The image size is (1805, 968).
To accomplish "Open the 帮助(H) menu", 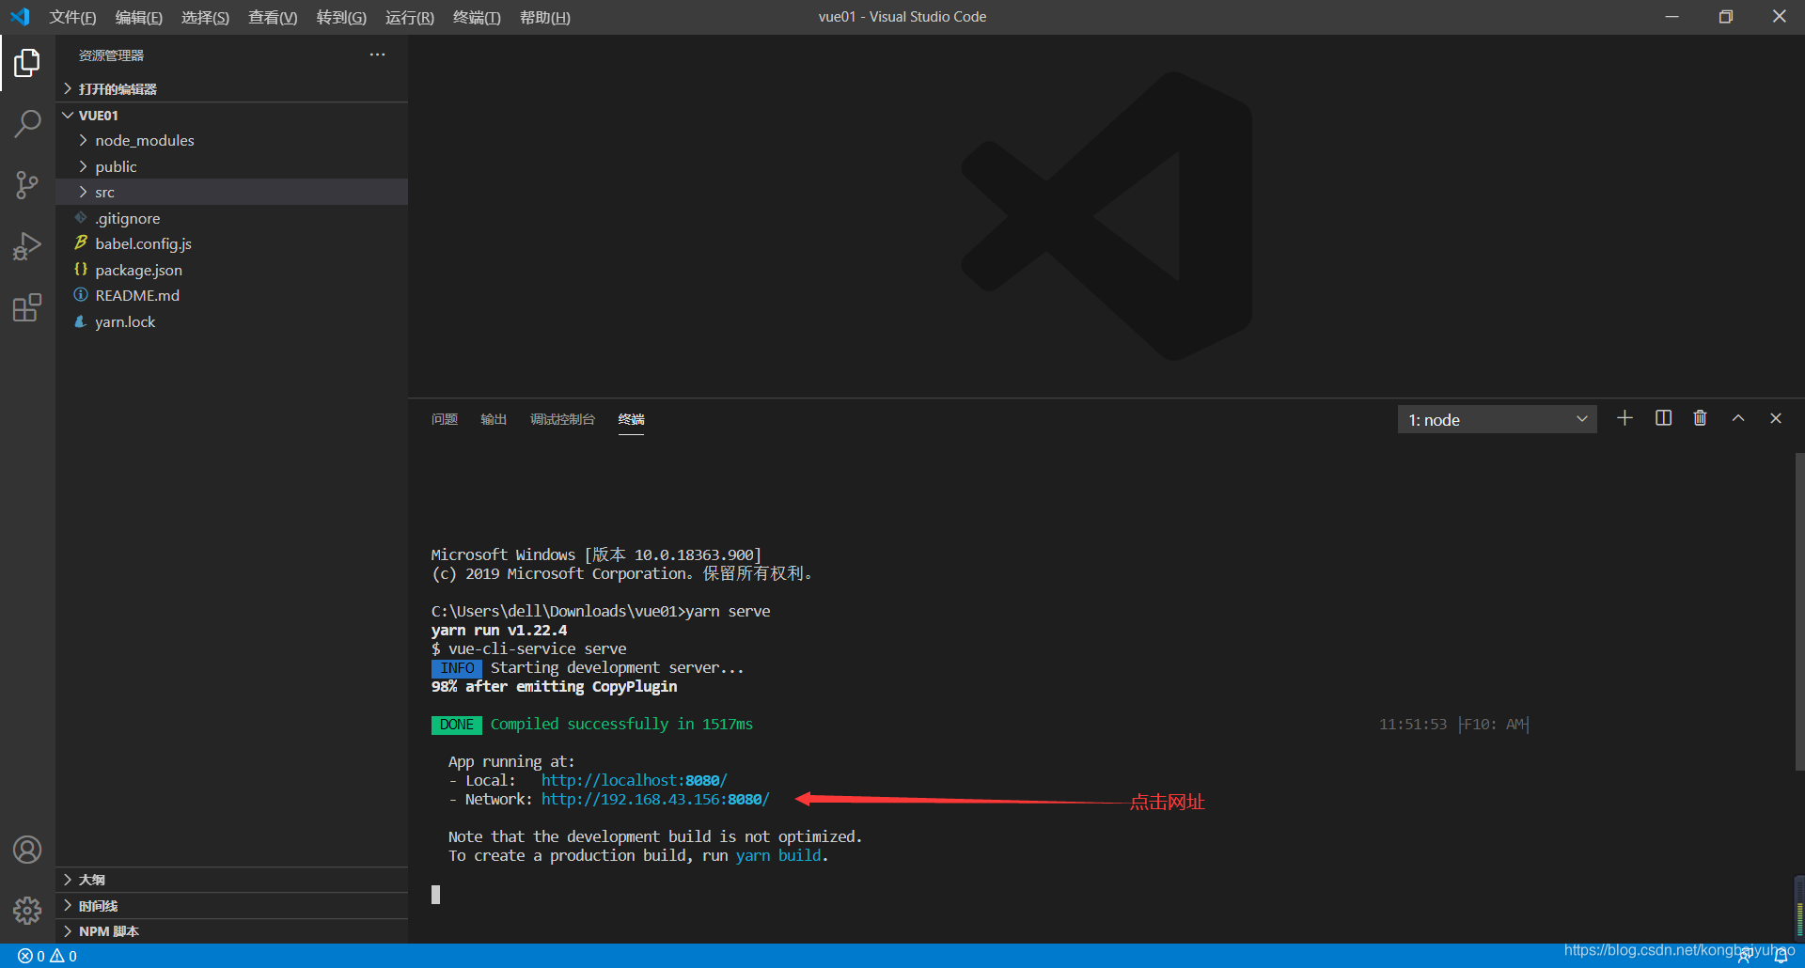I will click(545, 17).
